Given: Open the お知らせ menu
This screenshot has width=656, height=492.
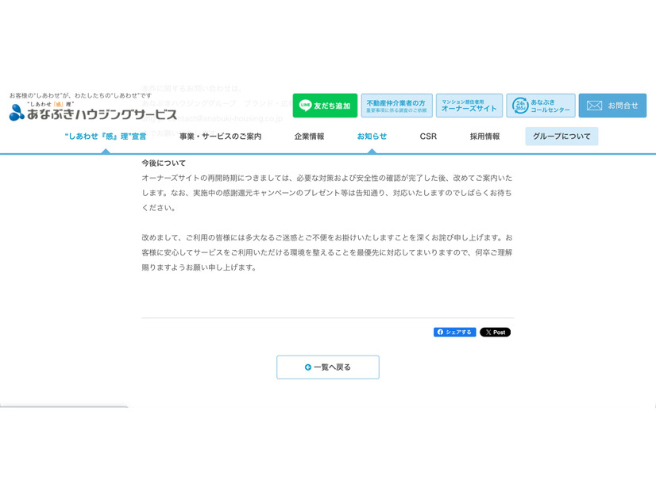Looking at the screenshot, I should [x=372, y=136].
